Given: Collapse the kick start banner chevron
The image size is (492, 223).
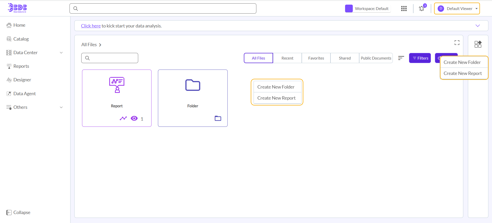Looking at the screenshot, I should (478, 26).
